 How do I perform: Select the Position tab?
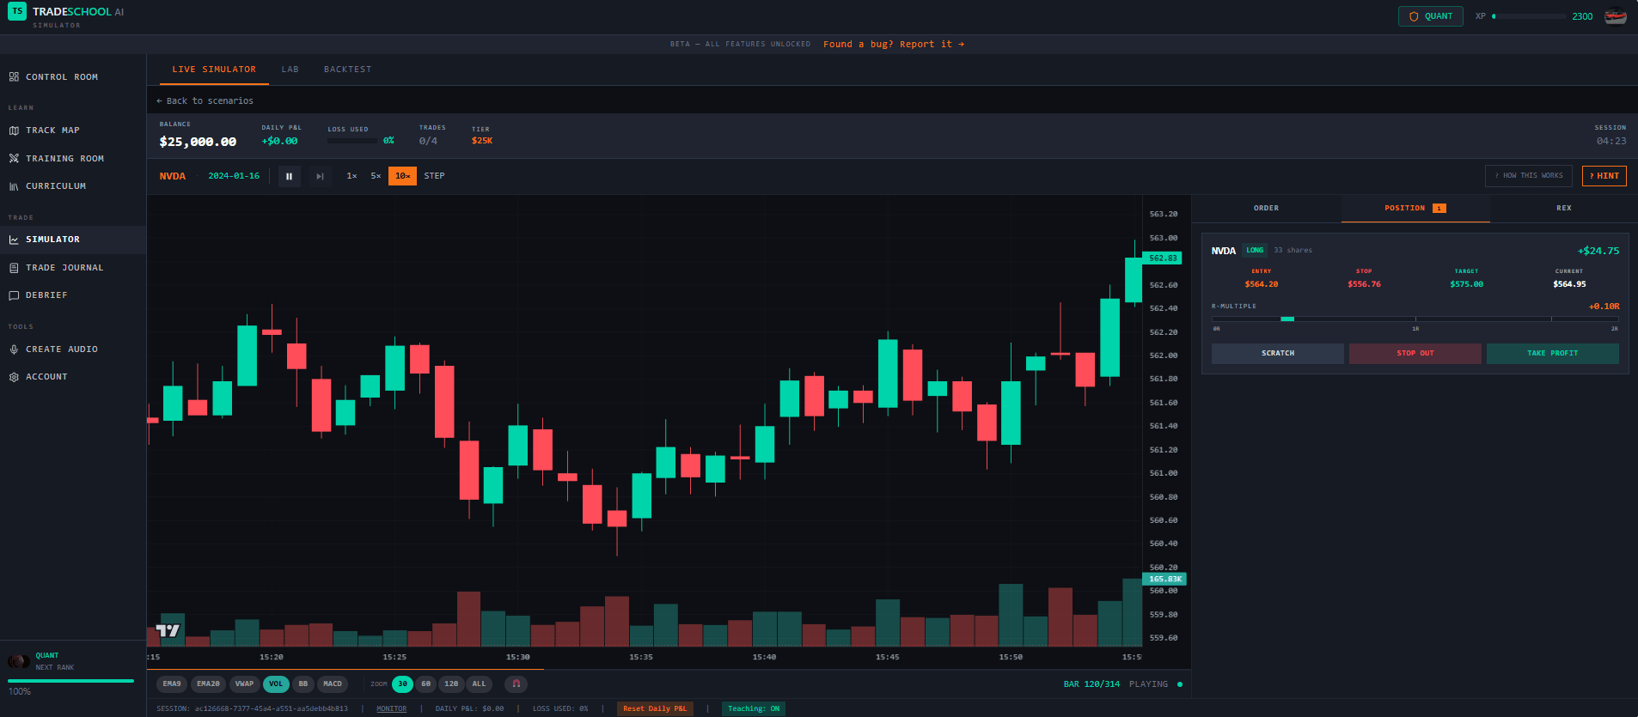coord(1415,209)
